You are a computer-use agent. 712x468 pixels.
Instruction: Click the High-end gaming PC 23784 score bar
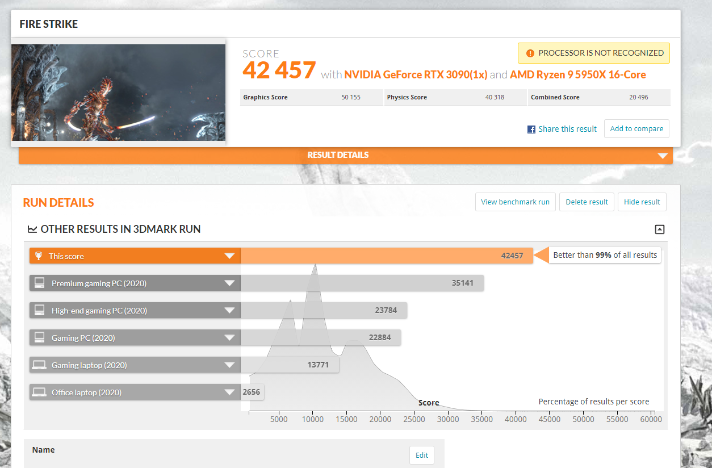(x=324, y=310)
